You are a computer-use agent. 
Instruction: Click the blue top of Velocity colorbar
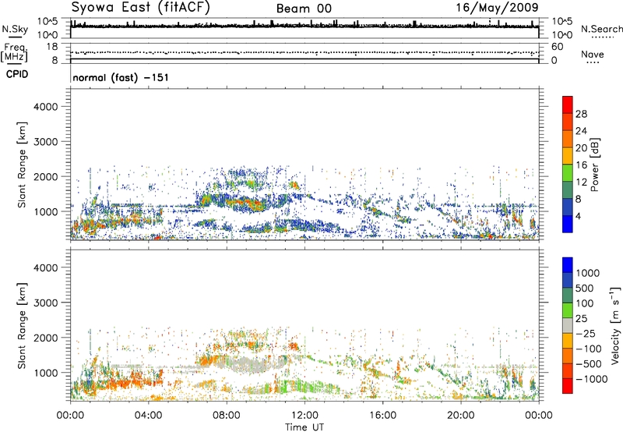click(x=568, y=264)
